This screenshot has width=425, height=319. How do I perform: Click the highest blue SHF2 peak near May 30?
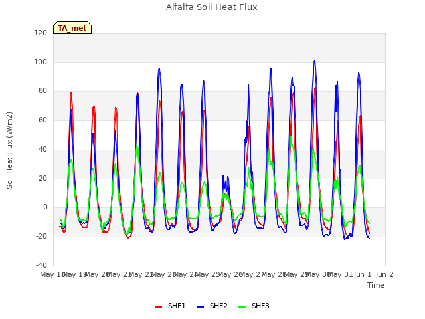pyautogui.click(x=314, y=61)
